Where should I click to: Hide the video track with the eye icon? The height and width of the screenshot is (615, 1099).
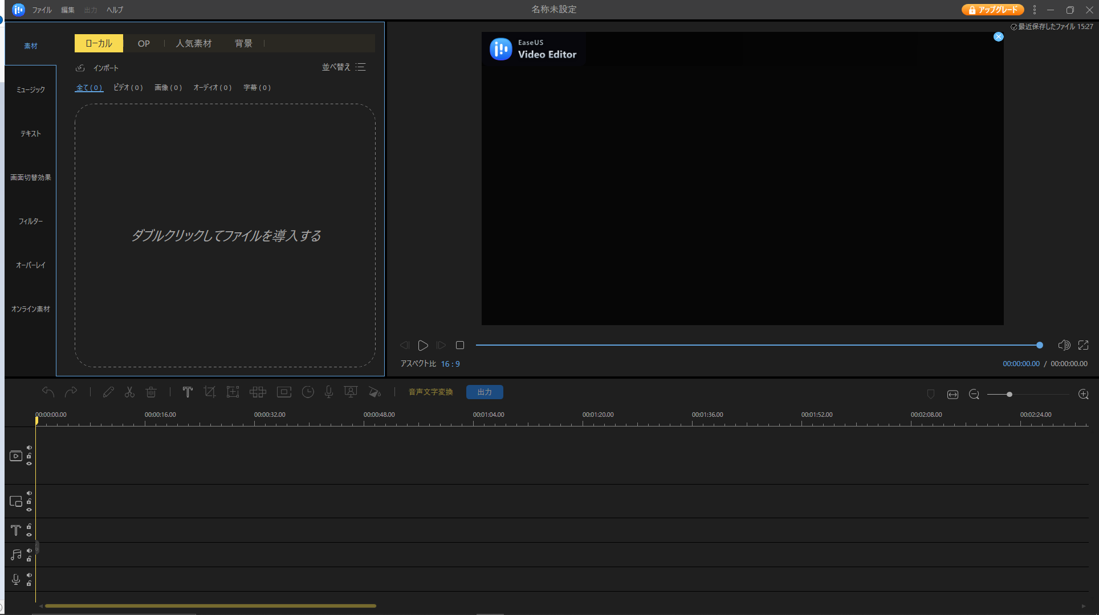(x=29, y=464)
